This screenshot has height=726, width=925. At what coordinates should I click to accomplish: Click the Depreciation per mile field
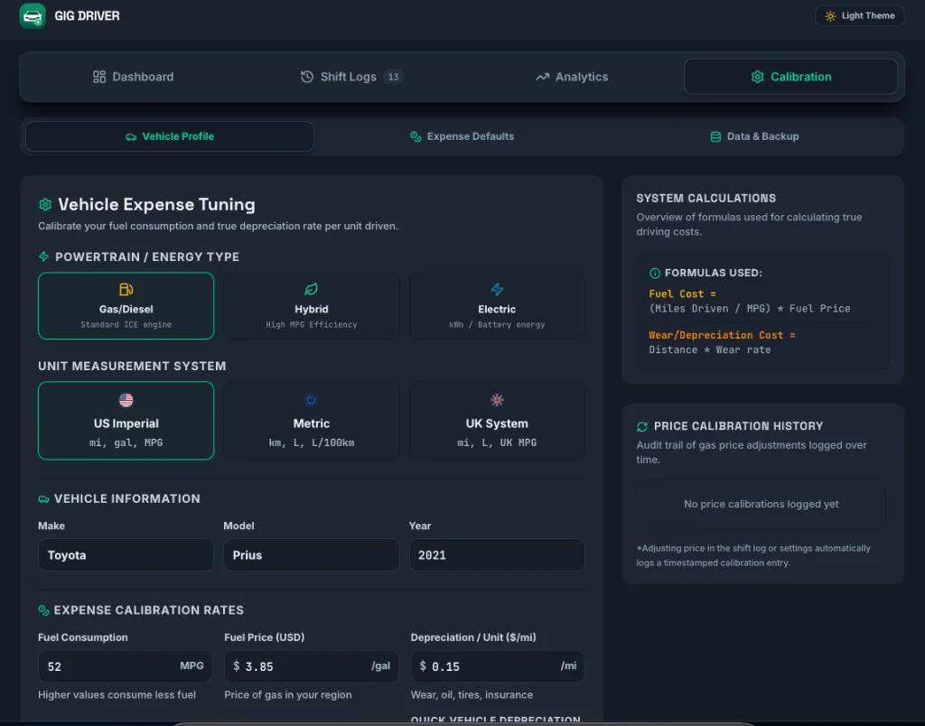(498, 666)
